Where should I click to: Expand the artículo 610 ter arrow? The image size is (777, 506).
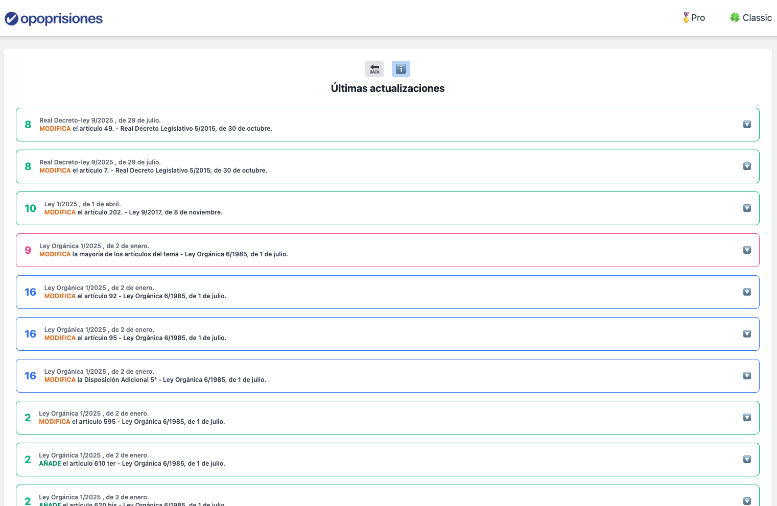(747, 460)
